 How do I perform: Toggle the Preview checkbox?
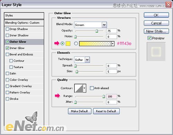click(149, 38)
